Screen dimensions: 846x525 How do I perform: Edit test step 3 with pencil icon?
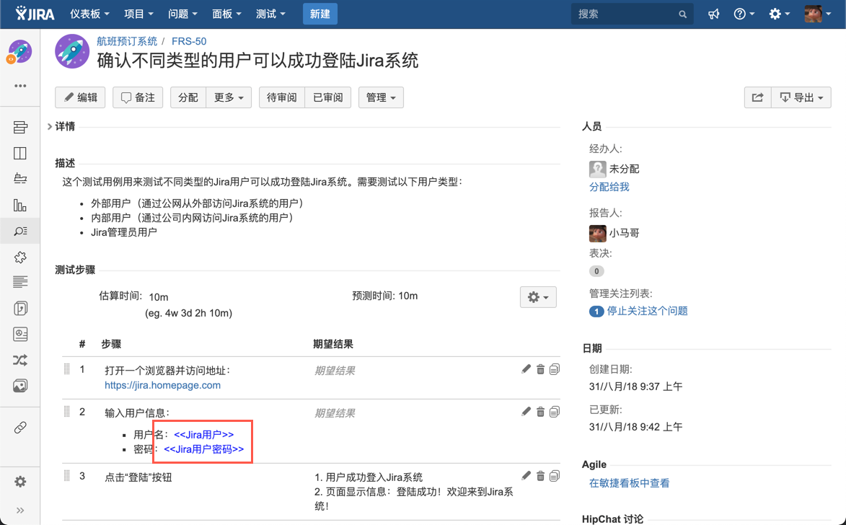pyautogui.click(x=526, y=475)
